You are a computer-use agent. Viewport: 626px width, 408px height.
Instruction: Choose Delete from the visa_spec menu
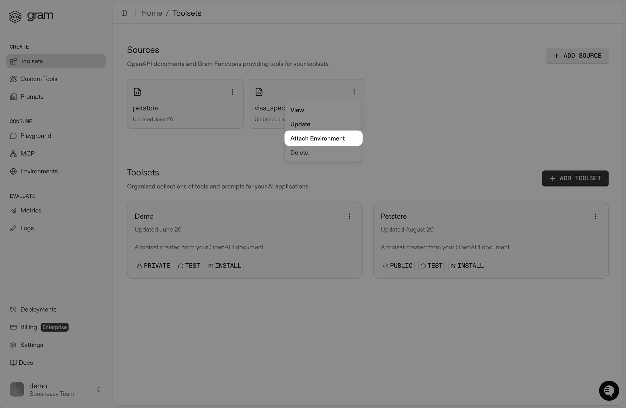pyautogui.click(x=299, y=153)
